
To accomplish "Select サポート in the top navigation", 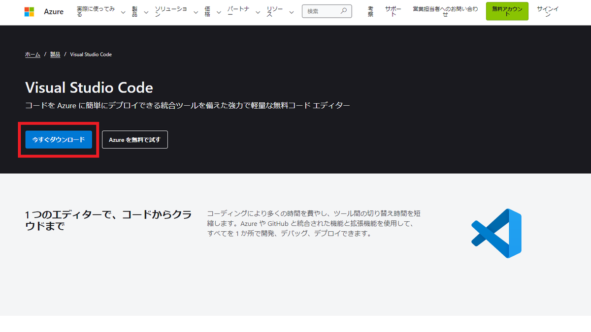I will tap(393, 11).
